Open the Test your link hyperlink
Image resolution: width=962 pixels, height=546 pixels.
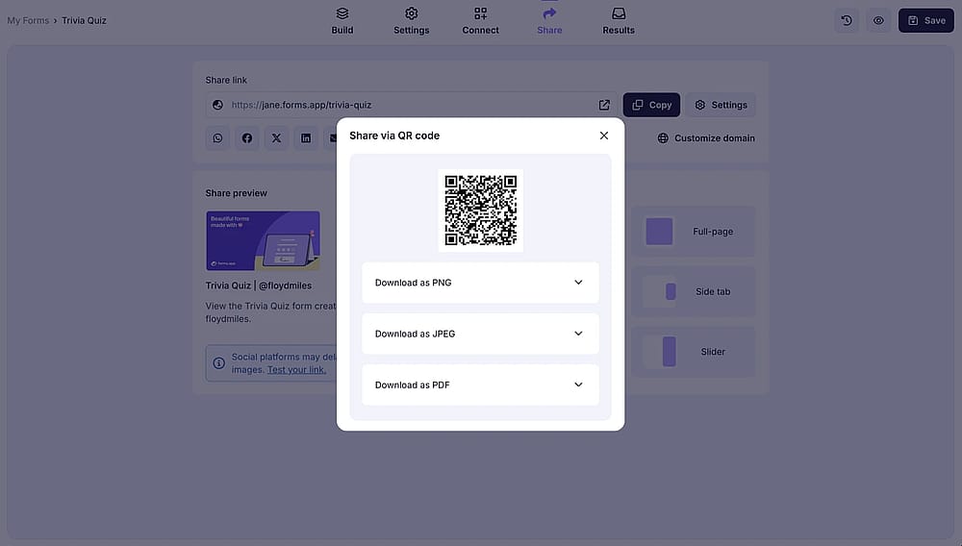coord(296,369)
